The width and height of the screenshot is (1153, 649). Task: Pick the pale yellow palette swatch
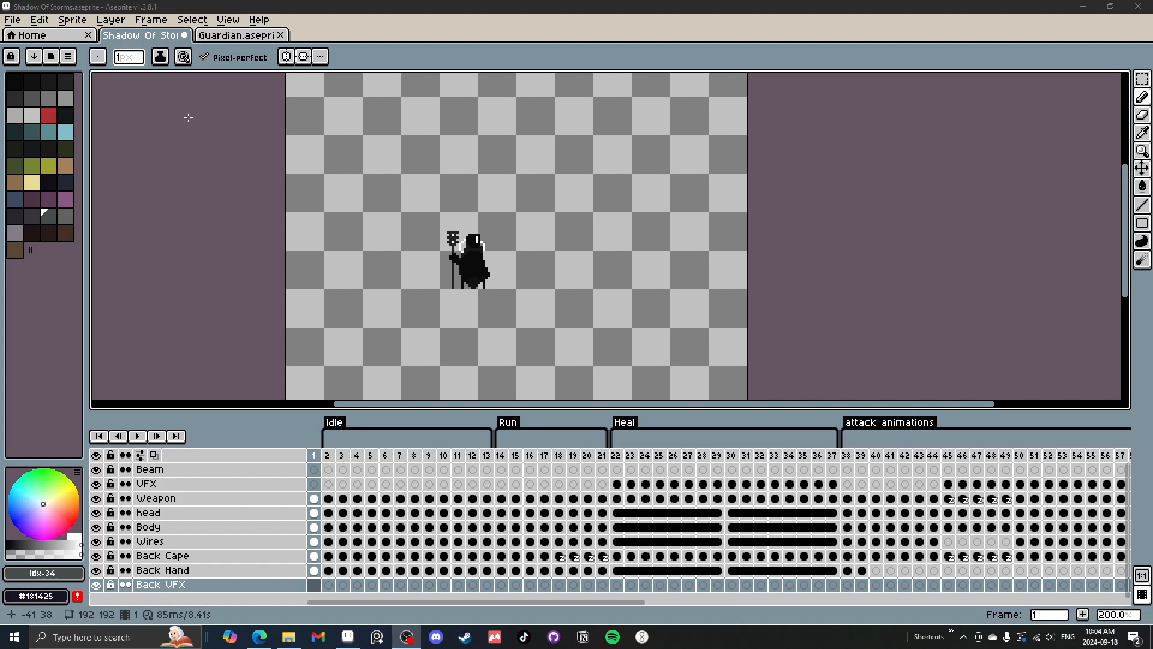coord(32,182)
